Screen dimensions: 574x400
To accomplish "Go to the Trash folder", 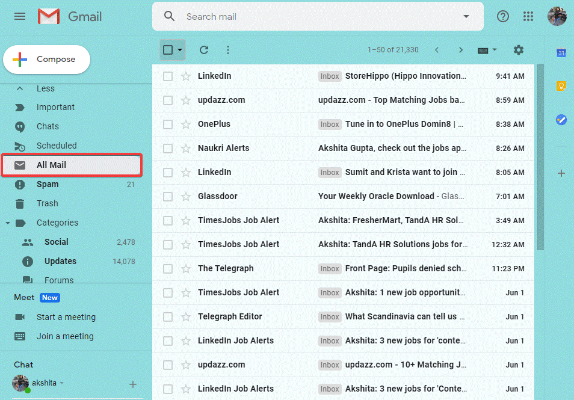I will [47, 203].
